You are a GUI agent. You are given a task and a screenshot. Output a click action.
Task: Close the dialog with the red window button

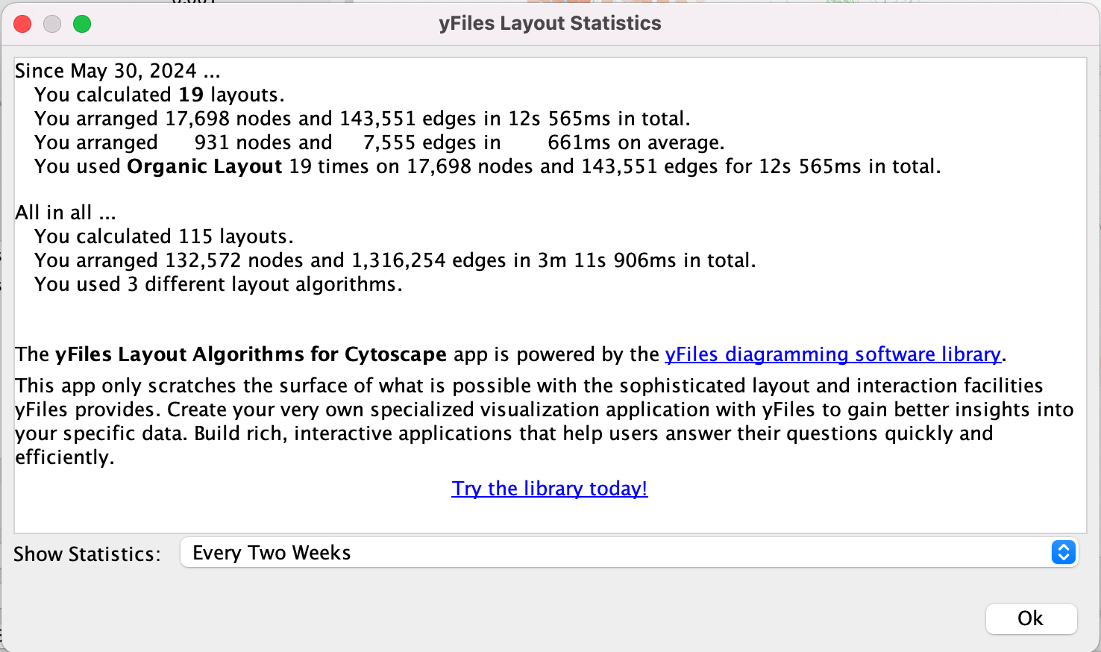tap(23, 24)
